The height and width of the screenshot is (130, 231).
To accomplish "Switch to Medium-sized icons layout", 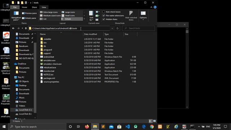I will point(51,16).
